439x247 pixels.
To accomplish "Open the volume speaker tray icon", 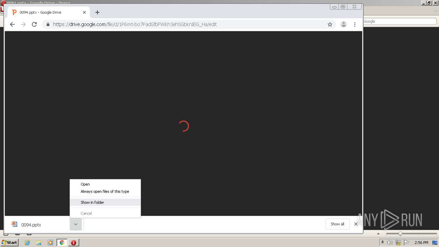I will coord(390,243).
